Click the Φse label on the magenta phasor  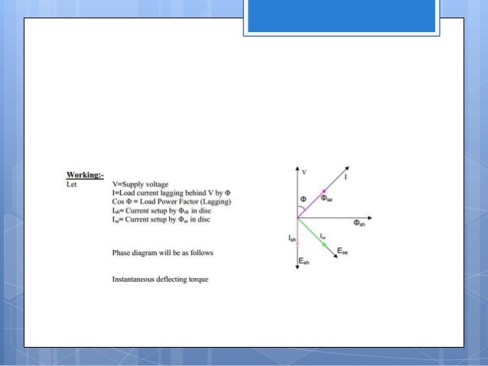click(327, 198)
